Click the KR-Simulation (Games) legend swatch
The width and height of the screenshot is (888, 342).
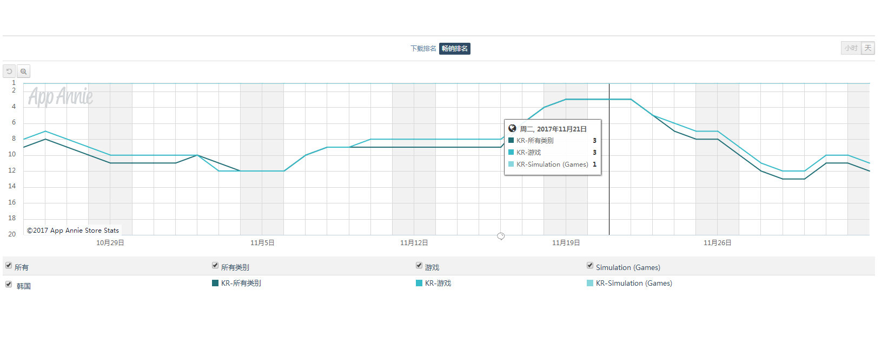[x=590, y=283]
